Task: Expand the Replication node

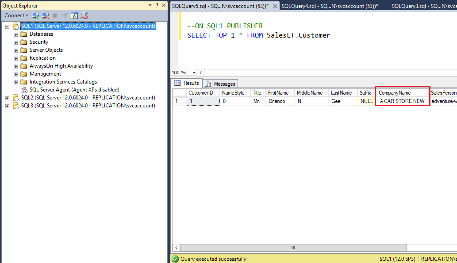Action: [x=16, y=58]
